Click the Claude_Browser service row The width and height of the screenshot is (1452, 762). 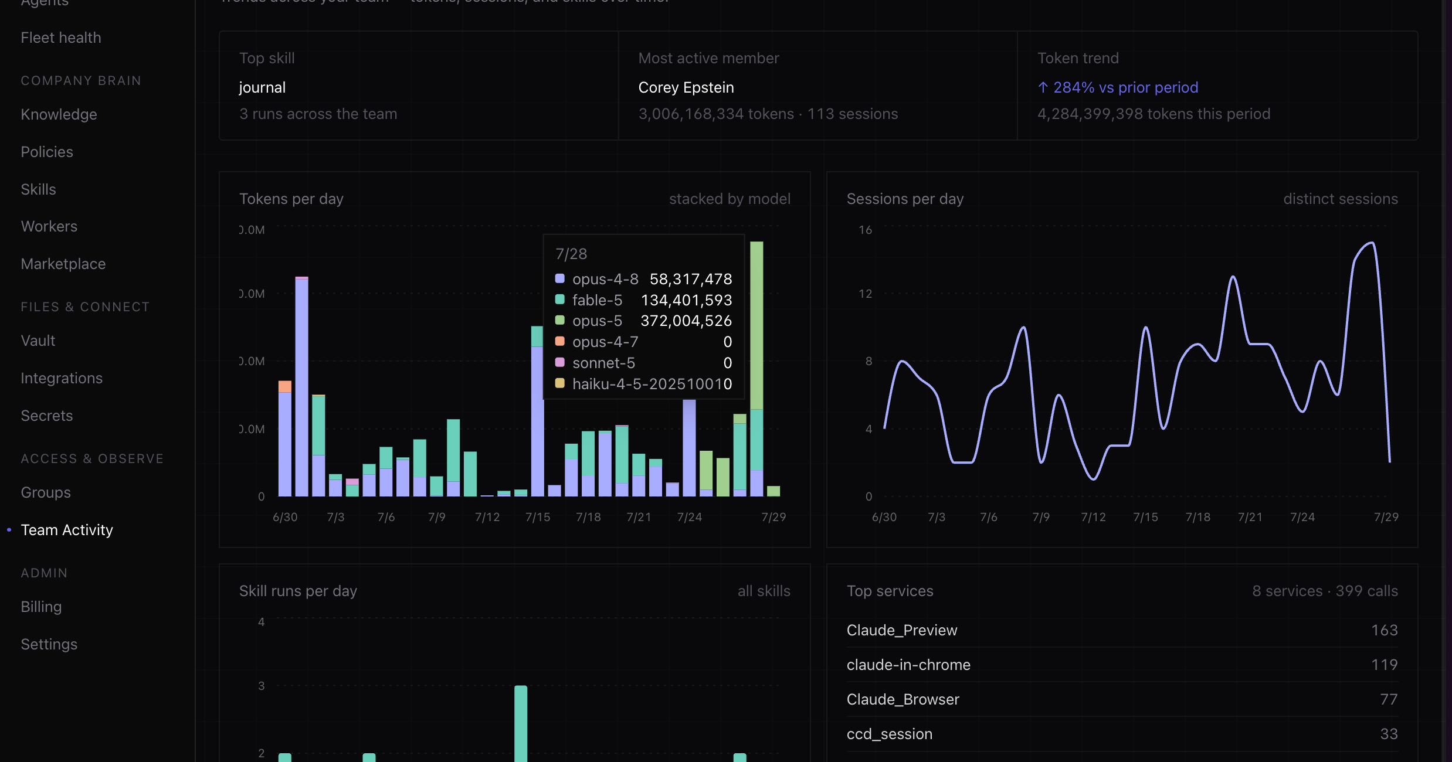tap(1122, 699)
